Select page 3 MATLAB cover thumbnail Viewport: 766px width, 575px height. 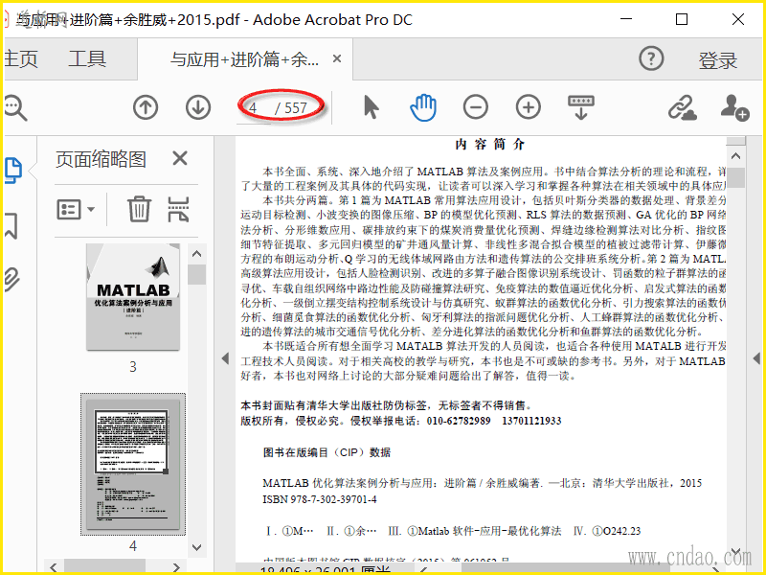(133, 297)
